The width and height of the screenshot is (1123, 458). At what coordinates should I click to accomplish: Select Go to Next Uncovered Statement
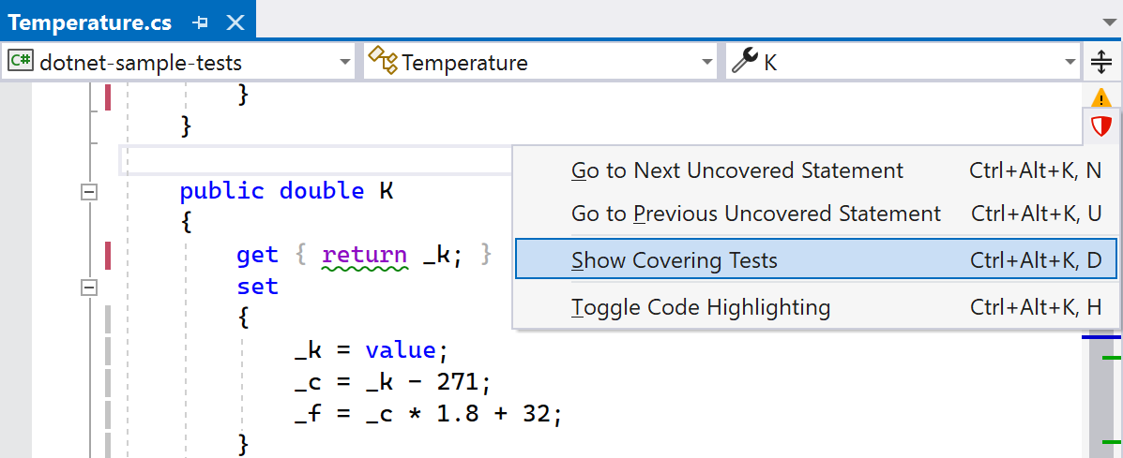[x=736, y=171]
